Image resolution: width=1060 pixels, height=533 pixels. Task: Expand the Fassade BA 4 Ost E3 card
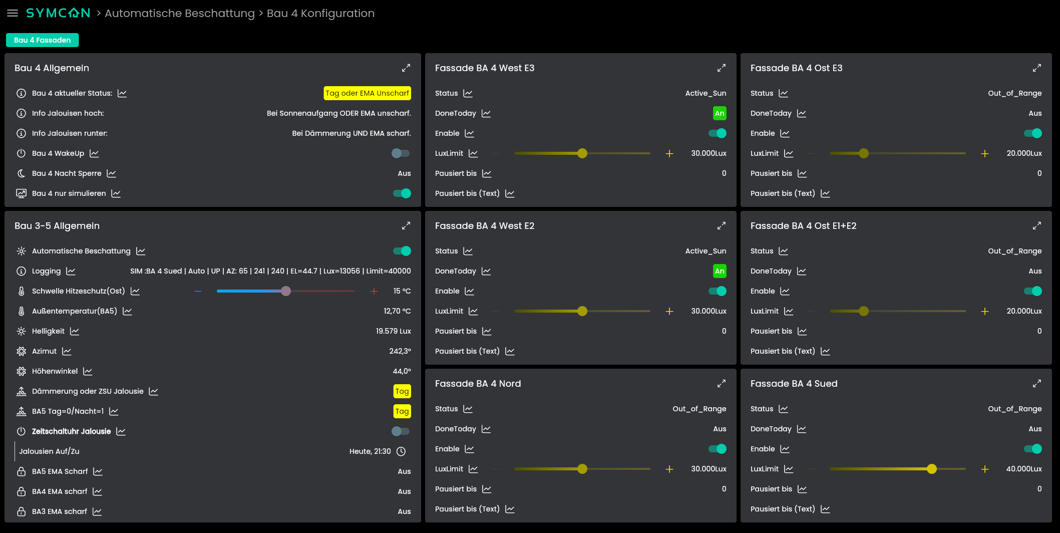pyautogui.click(x=1037, y=68)
